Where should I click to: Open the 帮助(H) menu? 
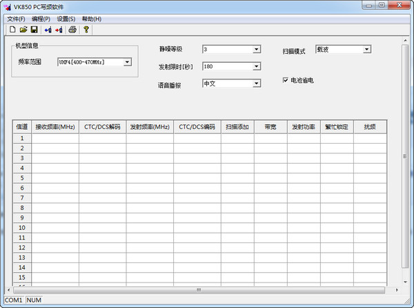(x=92, y=19)
